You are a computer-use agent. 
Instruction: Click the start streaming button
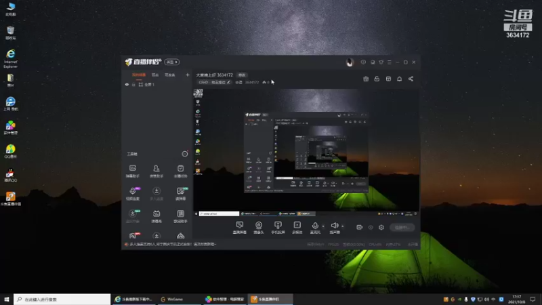pyautogui.click(x=402, y=228)
